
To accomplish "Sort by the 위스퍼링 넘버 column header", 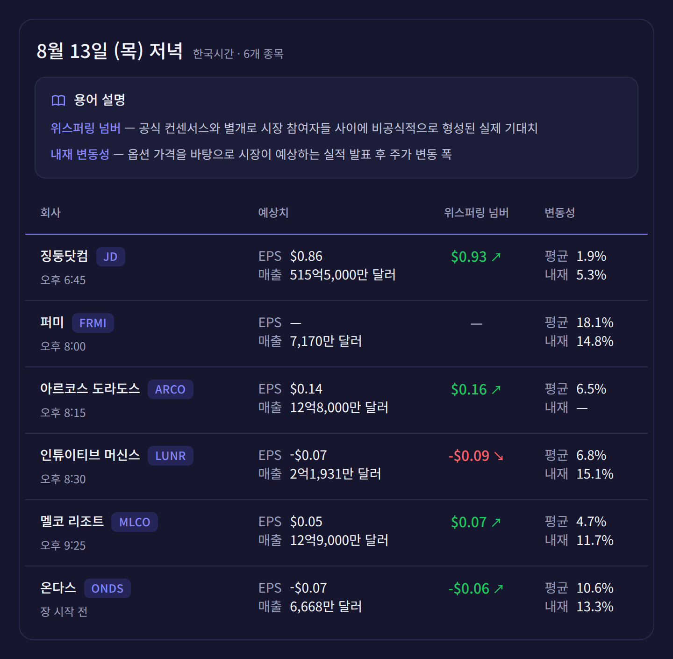I will click(x=476, y=213).
